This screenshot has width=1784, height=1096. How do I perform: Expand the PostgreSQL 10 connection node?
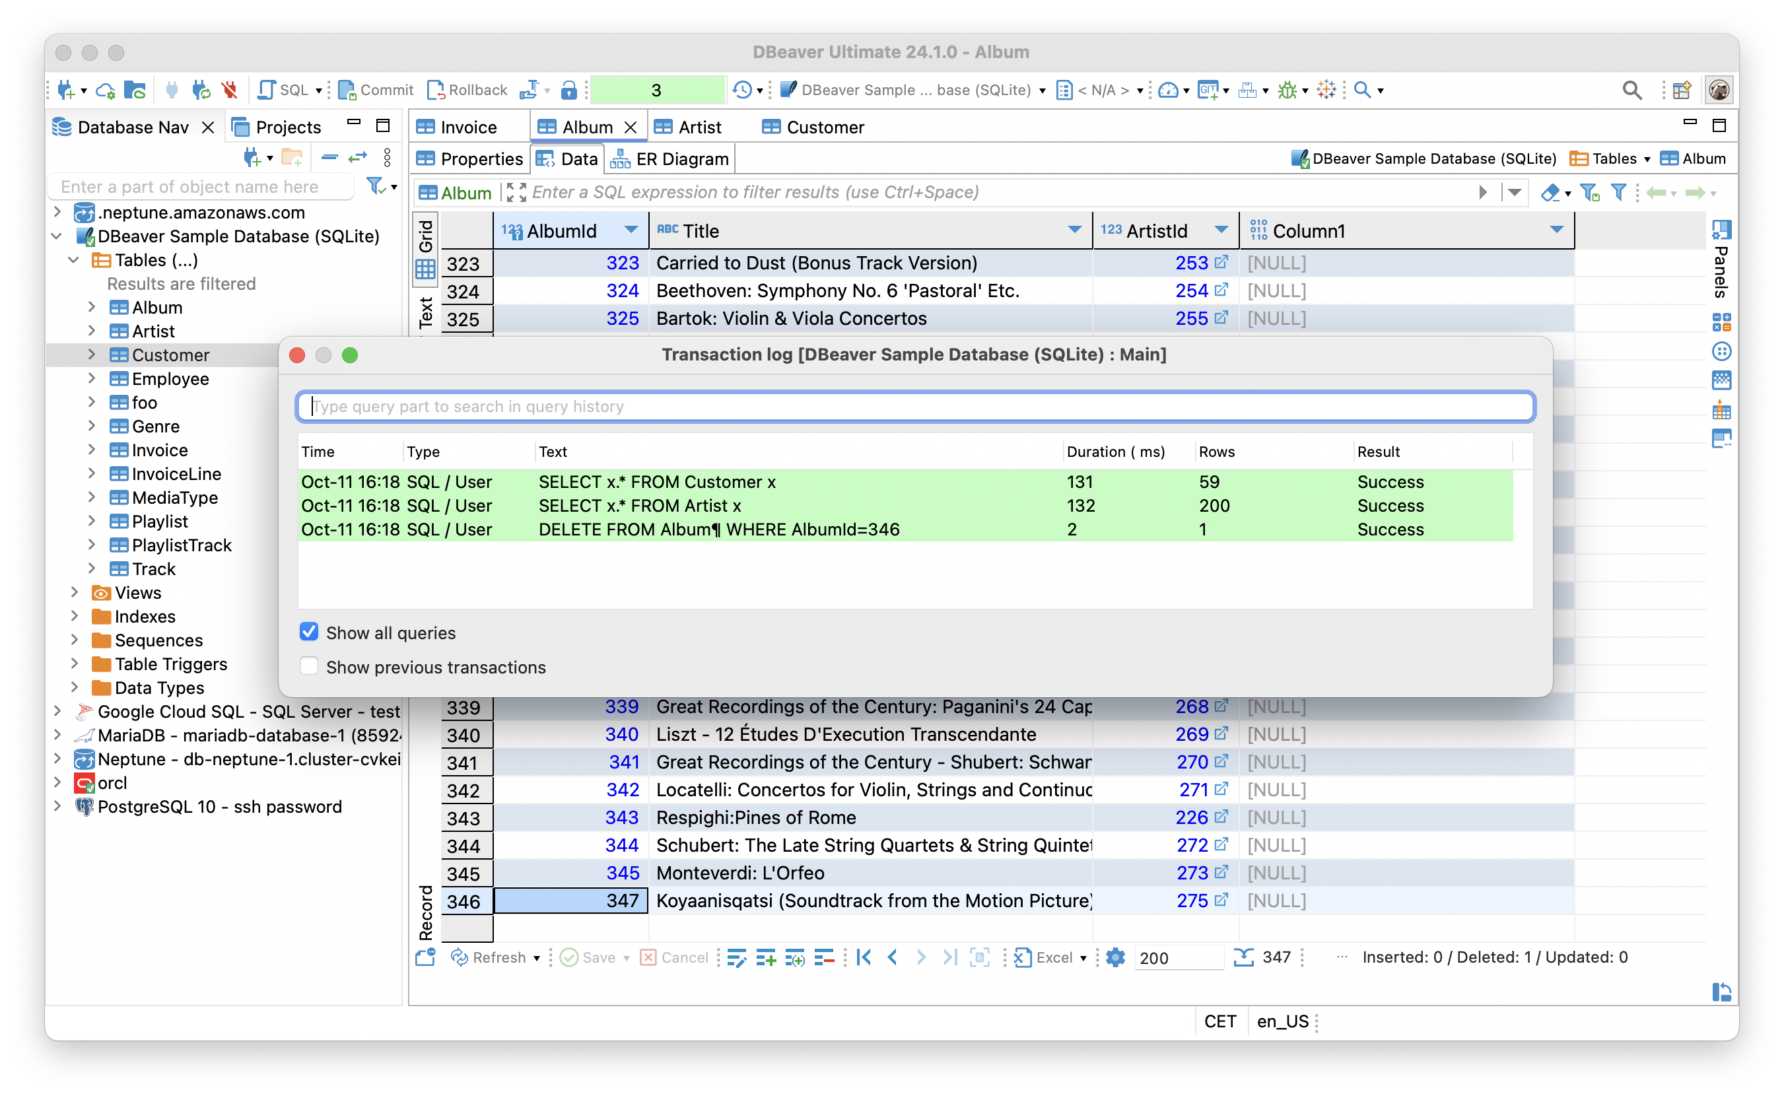tap(57, 806)
